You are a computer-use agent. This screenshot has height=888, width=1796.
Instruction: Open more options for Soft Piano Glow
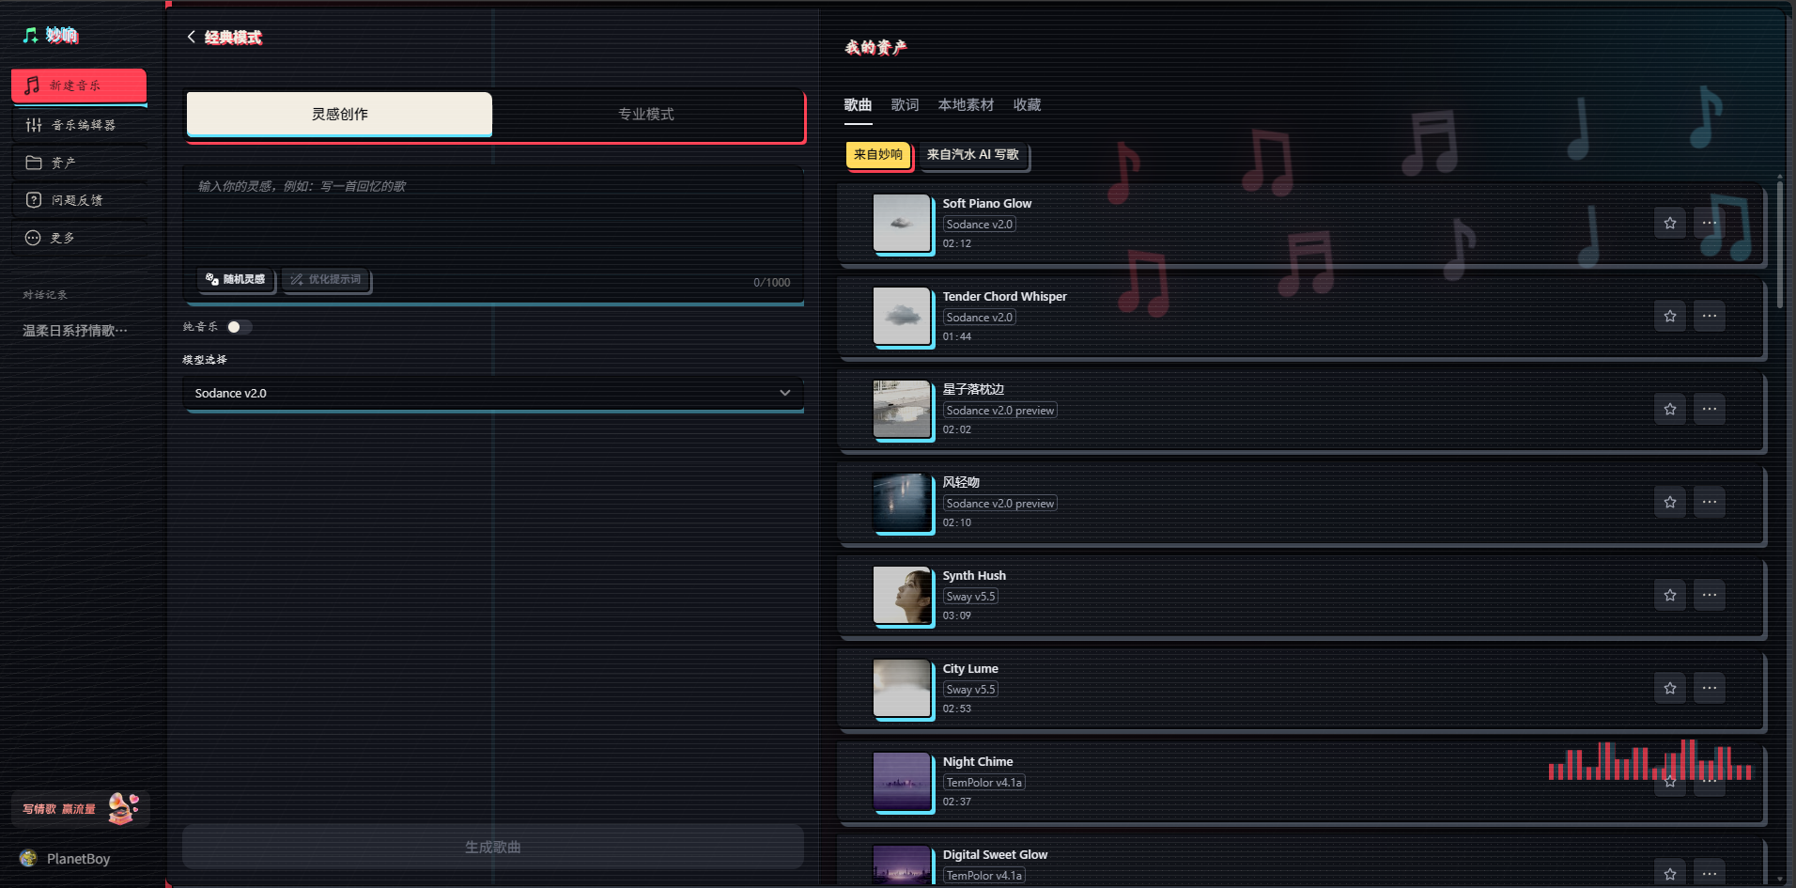1710,223
